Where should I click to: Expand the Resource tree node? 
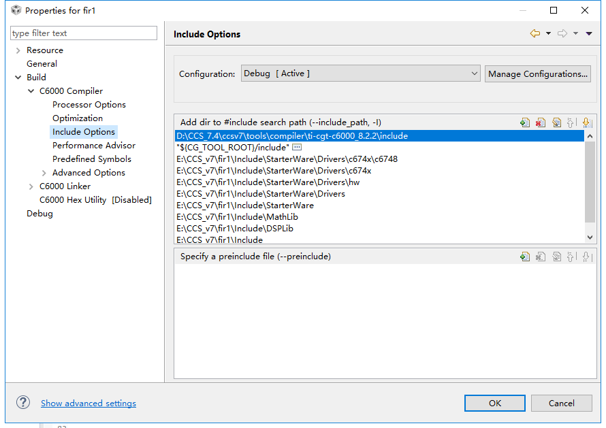click(x=18, y=50)
